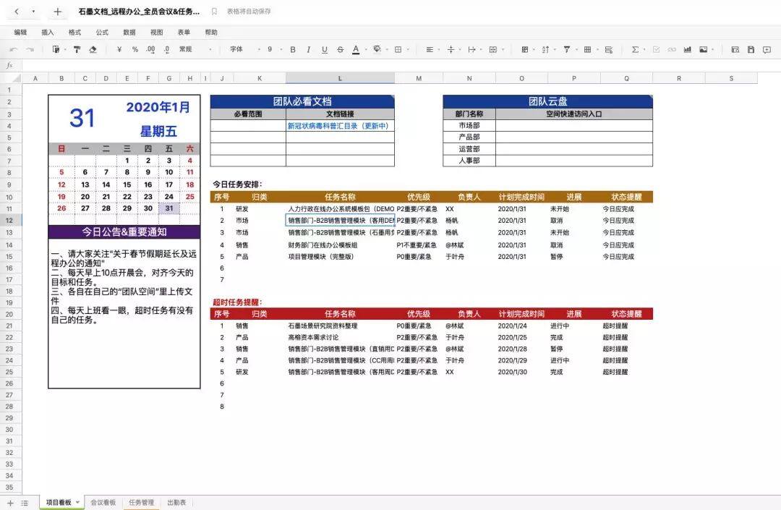
Task: Open the 公式 menu
Action: point(102,33)
